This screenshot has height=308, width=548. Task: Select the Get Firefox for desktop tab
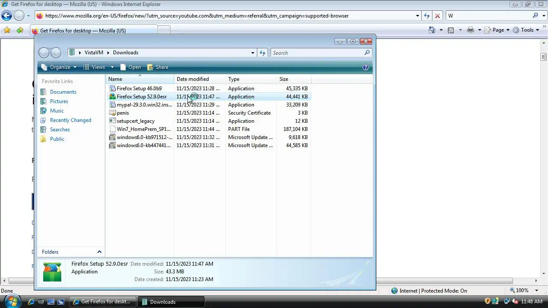click(94, 30)
